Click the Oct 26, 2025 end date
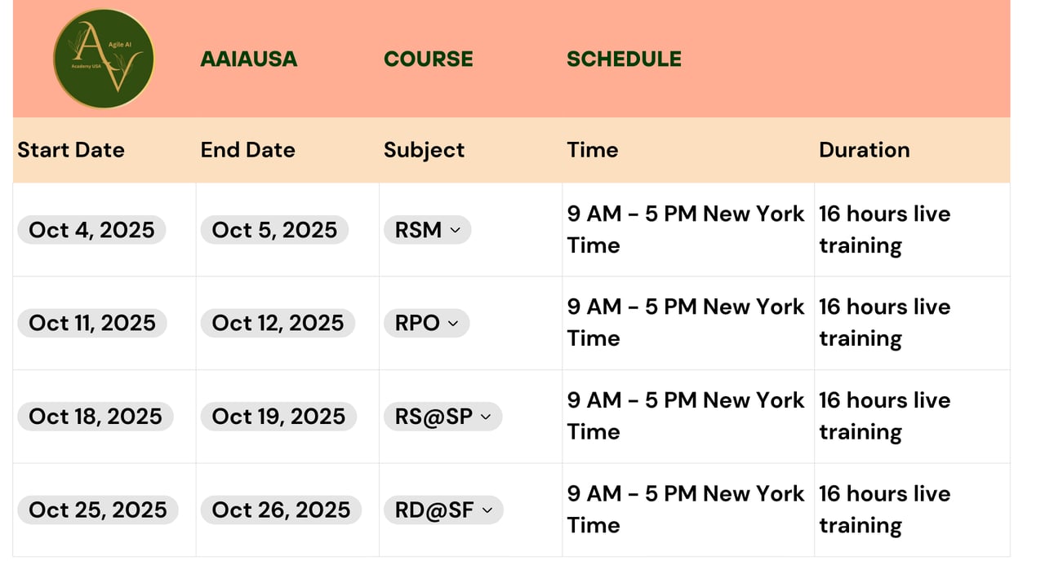 (x=281, y=510)
